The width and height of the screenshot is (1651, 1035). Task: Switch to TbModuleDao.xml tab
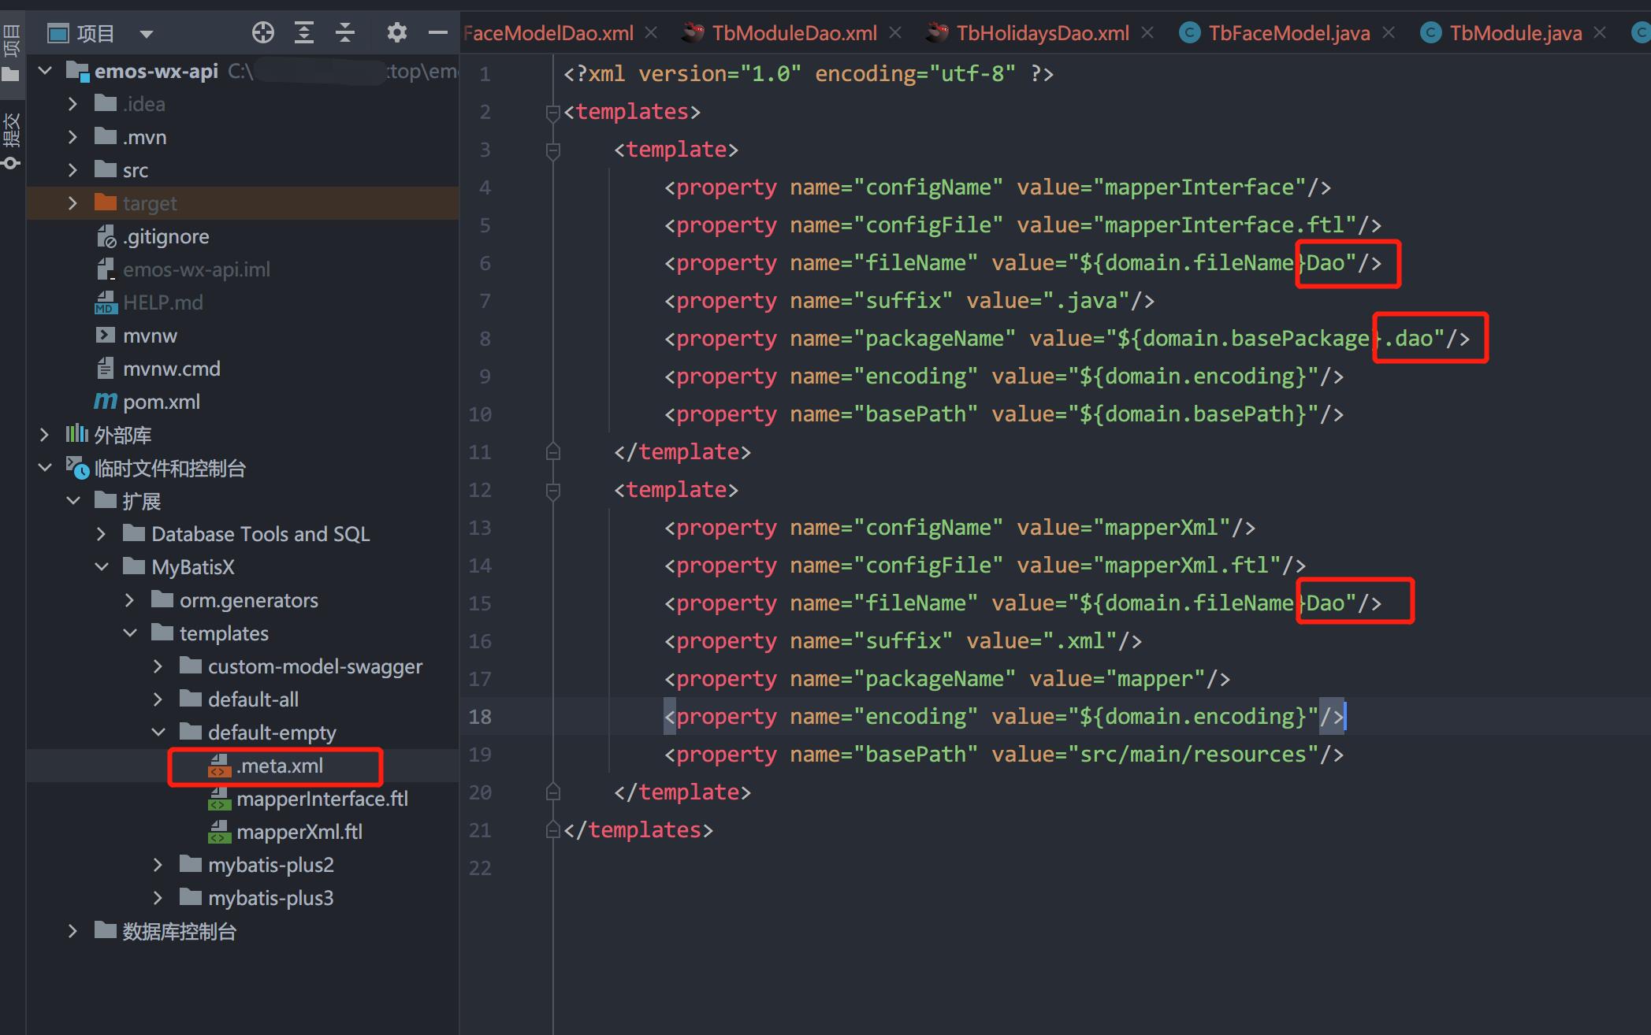click(x=794, y=33)
